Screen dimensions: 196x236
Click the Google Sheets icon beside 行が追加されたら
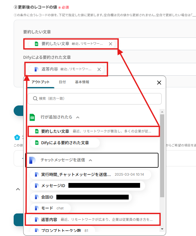click(32, 118)
